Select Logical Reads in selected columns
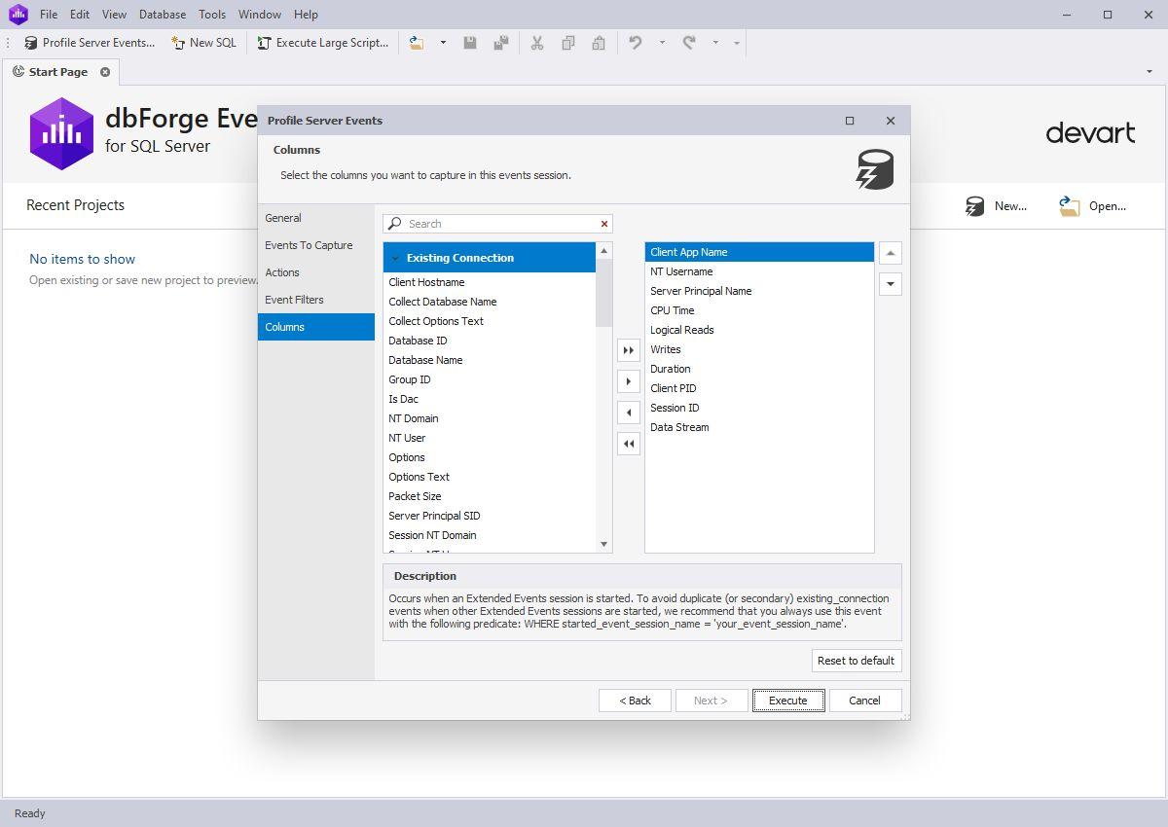 (681, 330)
